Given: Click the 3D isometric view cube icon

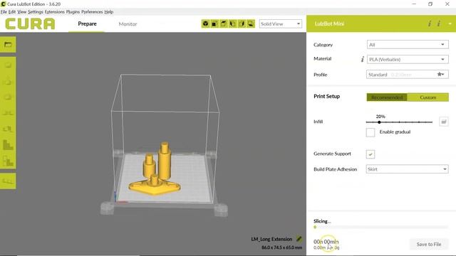Looking at the screenshot, I should (206, 23).
